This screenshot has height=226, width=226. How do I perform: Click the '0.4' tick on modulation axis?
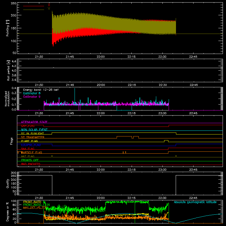point(14,88)
